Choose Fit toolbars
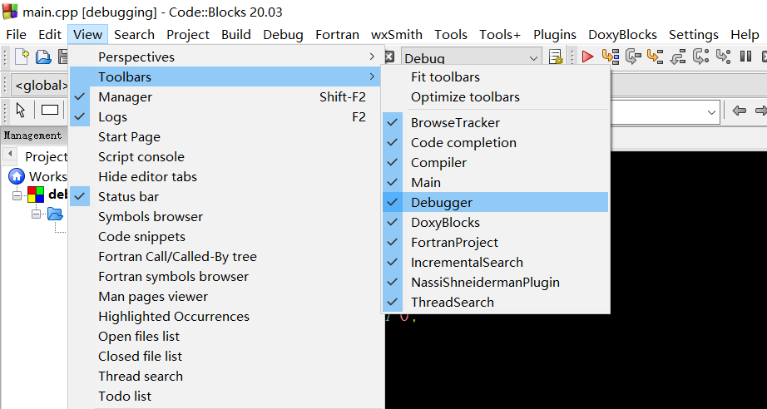 [x=496, y=76]
